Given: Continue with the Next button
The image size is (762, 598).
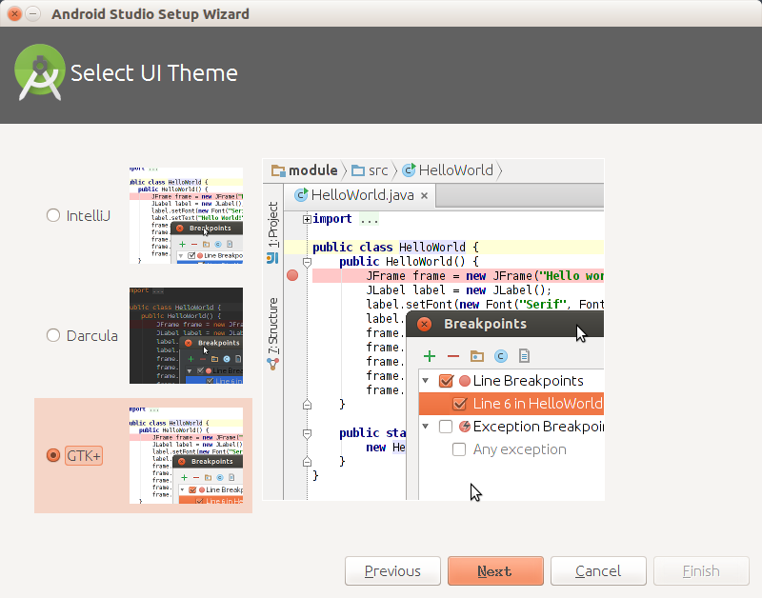Looking at the screenshot, I should [x=495, y=570].
